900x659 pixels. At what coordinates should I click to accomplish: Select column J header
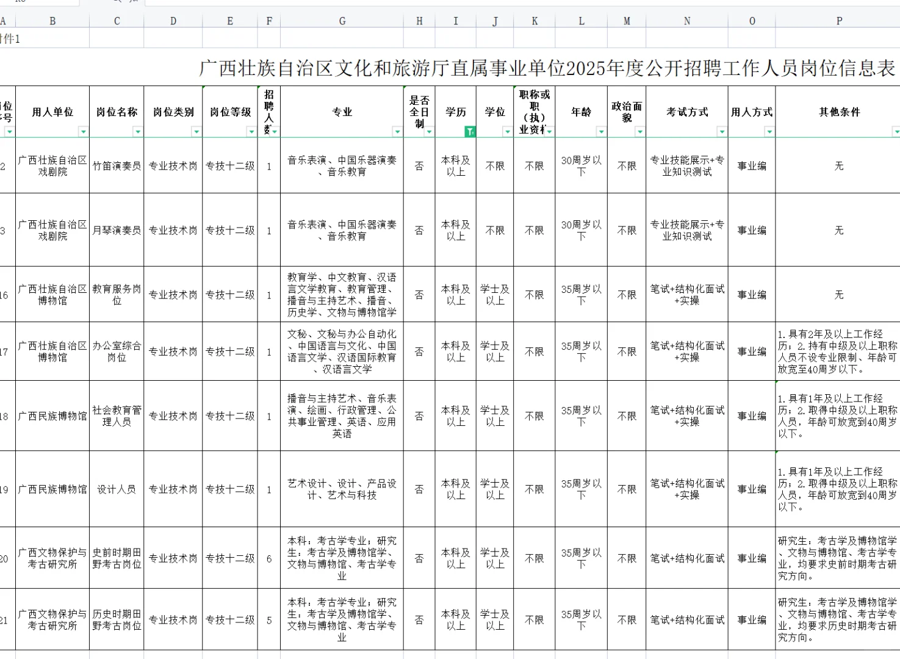click(x=495, y=21)
